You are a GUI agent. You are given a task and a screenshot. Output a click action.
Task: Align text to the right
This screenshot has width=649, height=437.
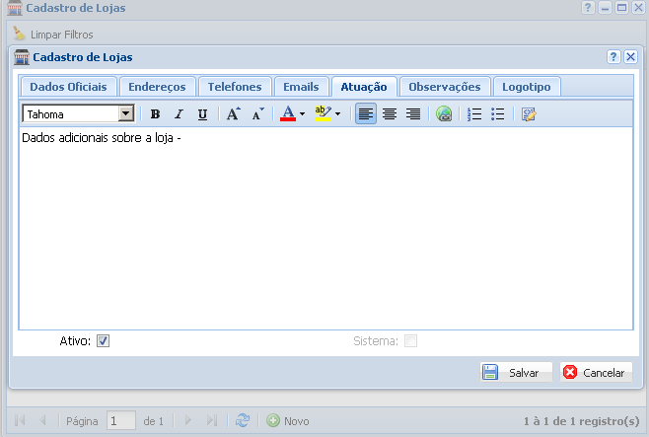[x=413, y=114]
